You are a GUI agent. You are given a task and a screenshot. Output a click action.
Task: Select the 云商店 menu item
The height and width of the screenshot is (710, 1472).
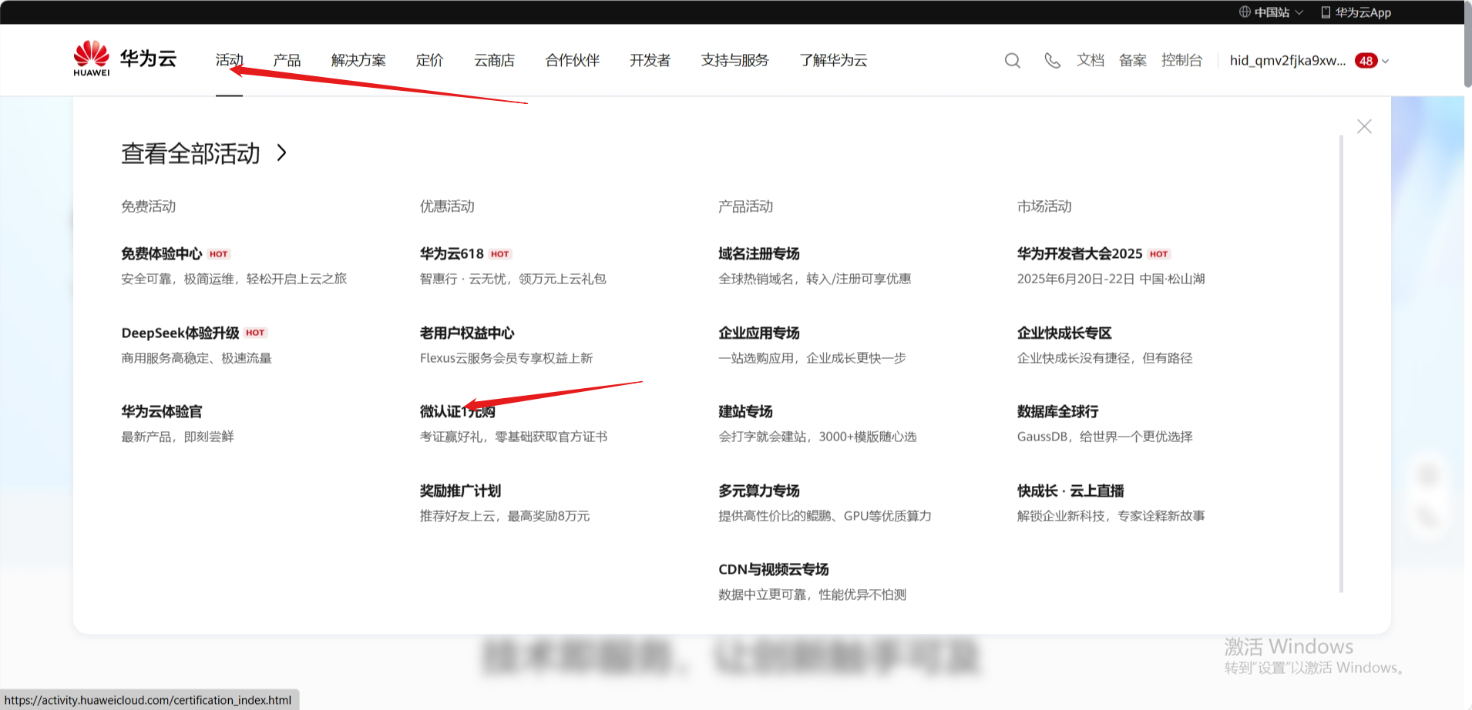[x=494, y=60]
